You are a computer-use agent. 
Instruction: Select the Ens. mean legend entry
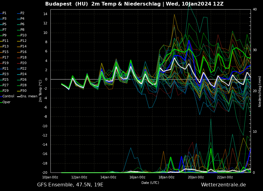pos(28,96)
